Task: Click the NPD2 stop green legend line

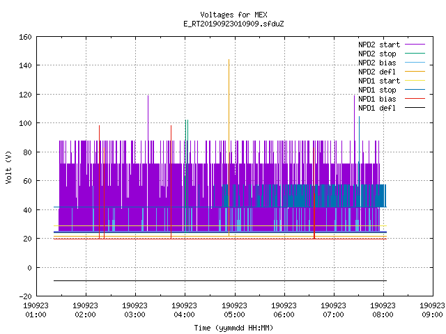Action: (x=415, y=54)
